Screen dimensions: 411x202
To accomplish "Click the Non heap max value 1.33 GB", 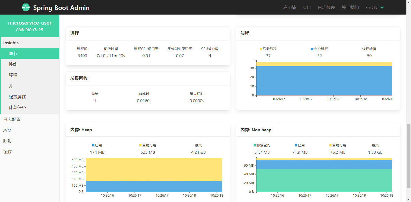I will click(375, 152).
